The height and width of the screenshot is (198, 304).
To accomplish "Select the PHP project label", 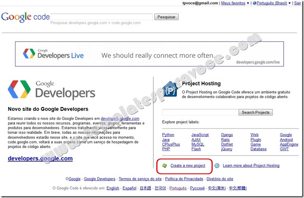I will tap(166, 149).
